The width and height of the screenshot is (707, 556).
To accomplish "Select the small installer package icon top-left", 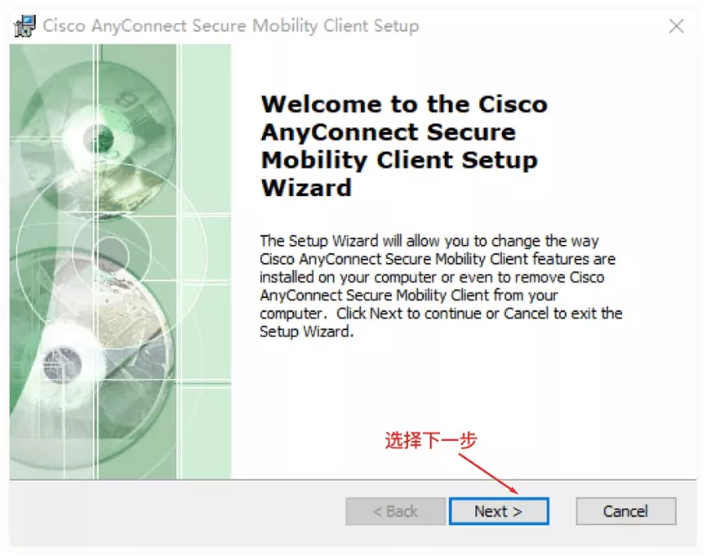I will click(x=24, y=25).
